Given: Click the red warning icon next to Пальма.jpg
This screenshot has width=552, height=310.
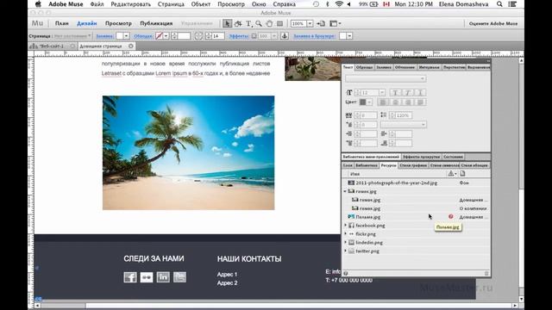Looking at the screenshot, I should 450,217.
